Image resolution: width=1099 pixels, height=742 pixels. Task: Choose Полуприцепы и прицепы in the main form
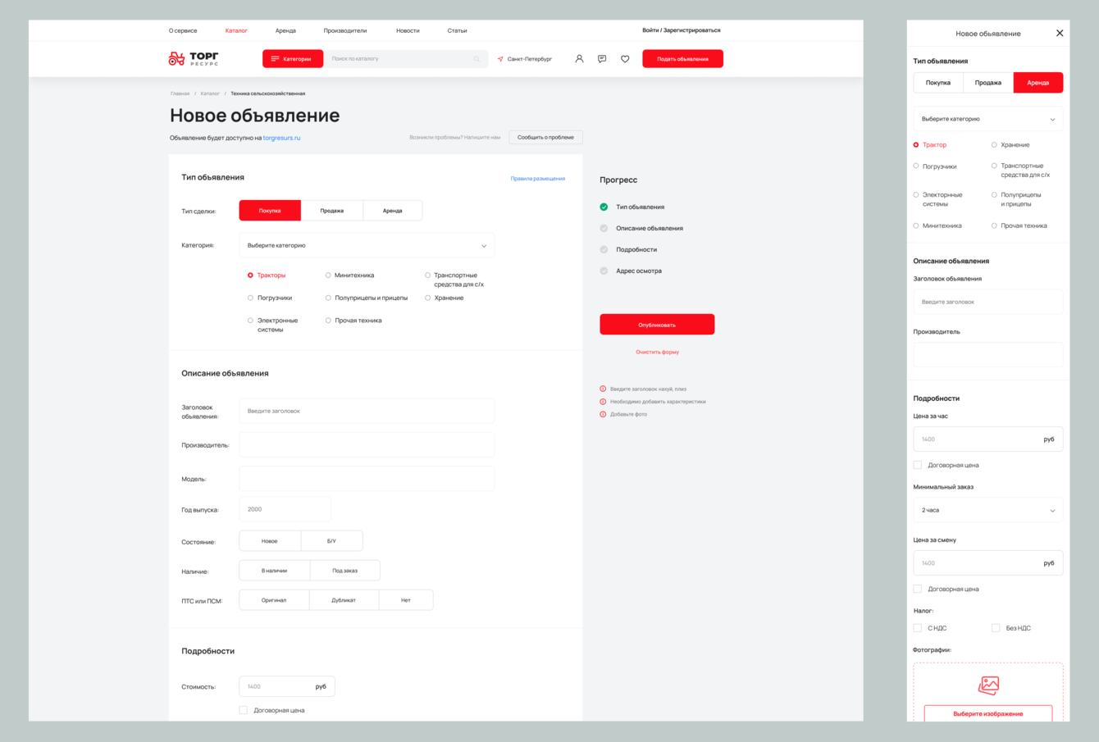point(328,298)
